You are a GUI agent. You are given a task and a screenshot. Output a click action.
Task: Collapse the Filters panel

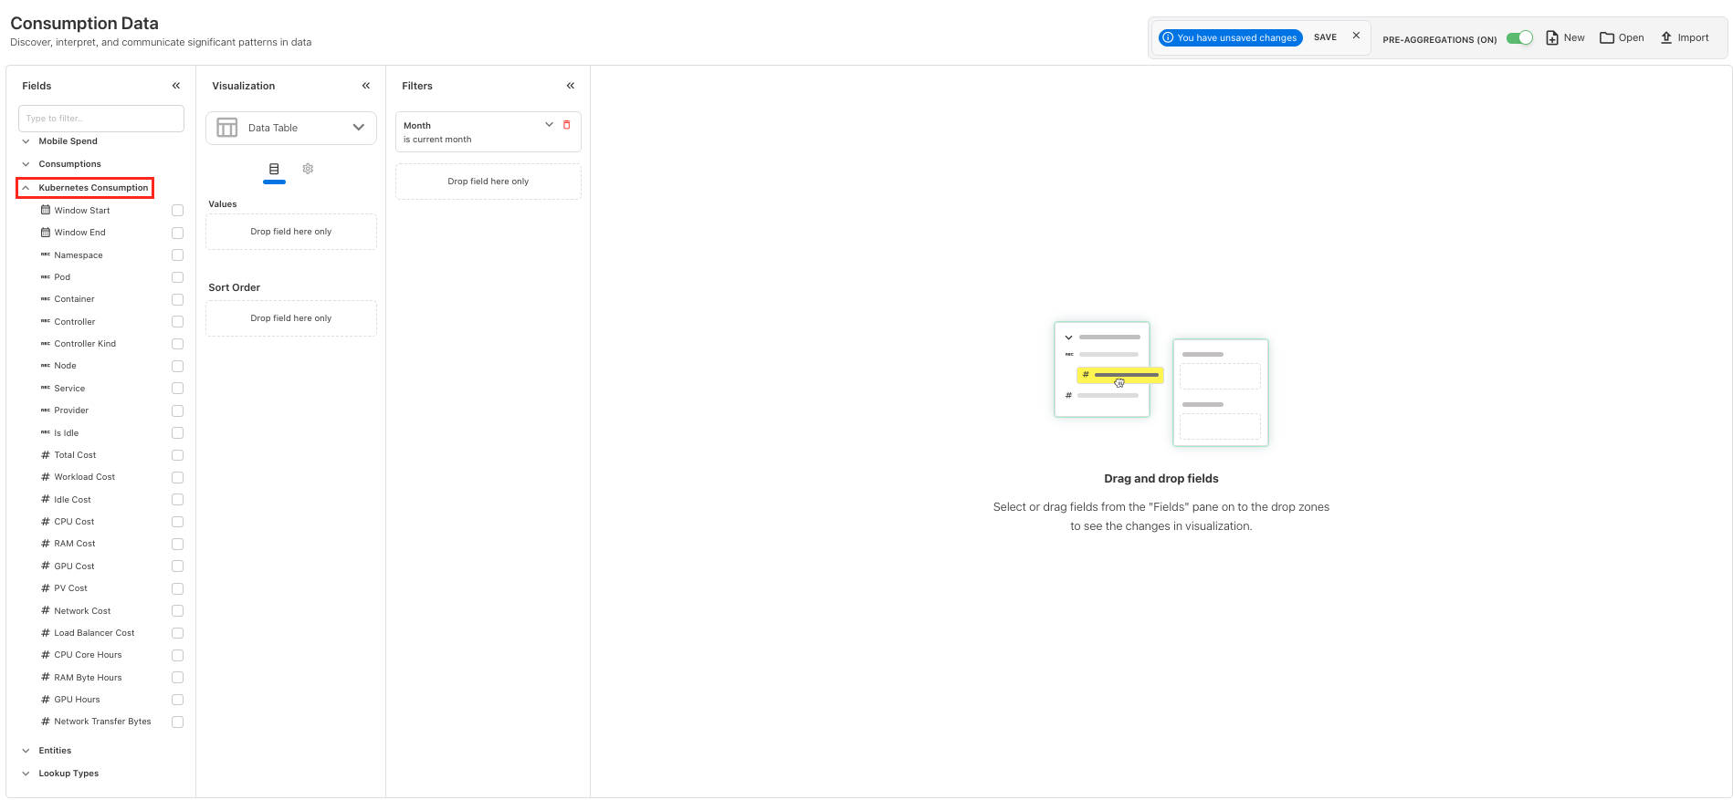point(571,86)
